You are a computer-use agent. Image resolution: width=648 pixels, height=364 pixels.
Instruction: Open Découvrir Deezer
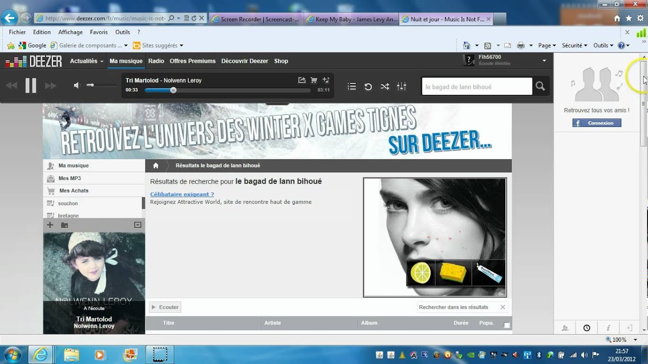click(x=245, y=61)
